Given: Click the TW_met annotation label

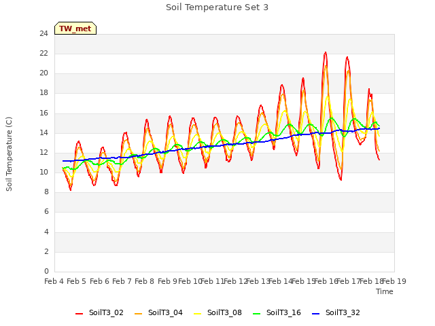Looking at the screenshot, I should (75, 29).
